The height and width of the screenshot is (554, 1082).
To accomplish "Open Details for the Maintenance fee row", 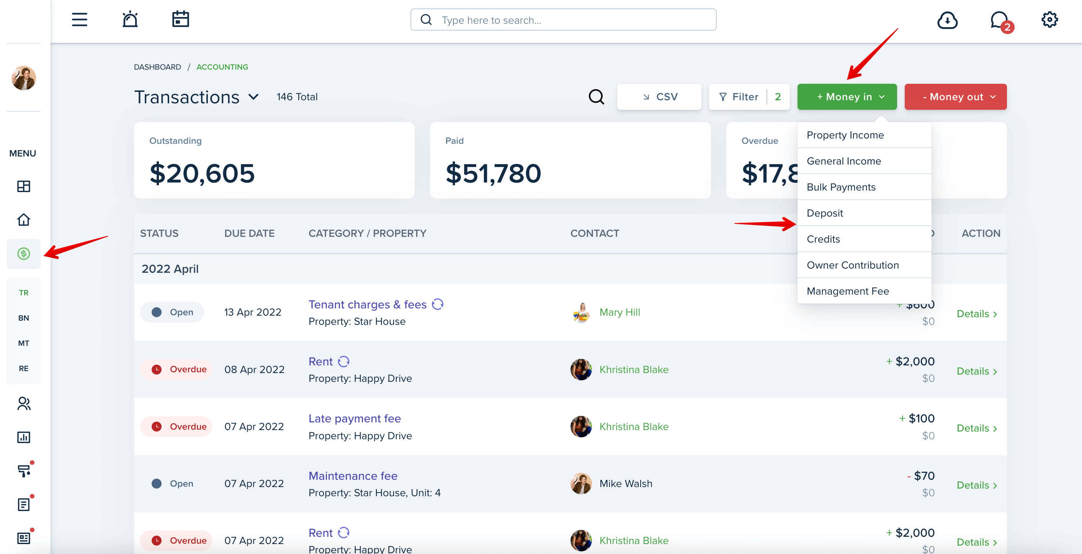I will tap(977, 485).
